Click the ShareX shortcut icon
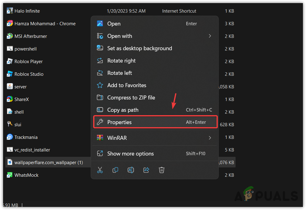306x210 pixels. tap(10, 99)
